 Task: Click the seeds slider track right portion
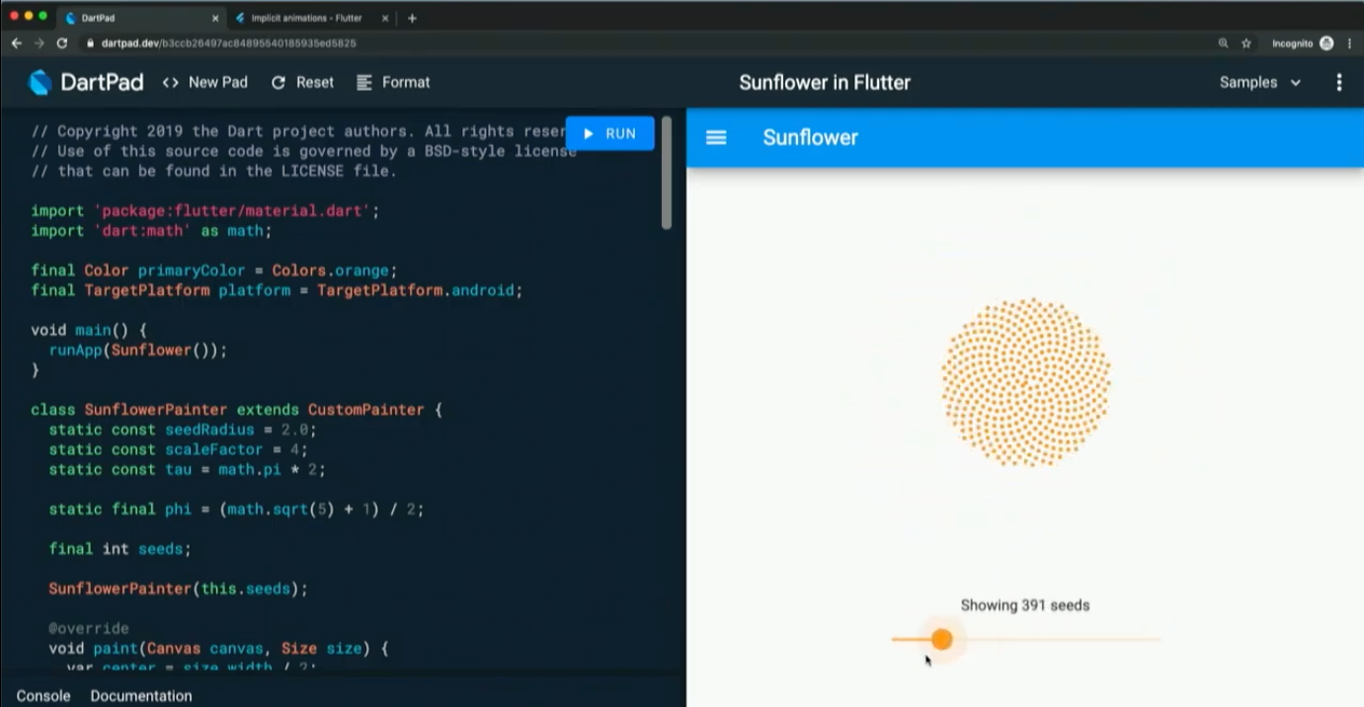(x=1057, y=640)
